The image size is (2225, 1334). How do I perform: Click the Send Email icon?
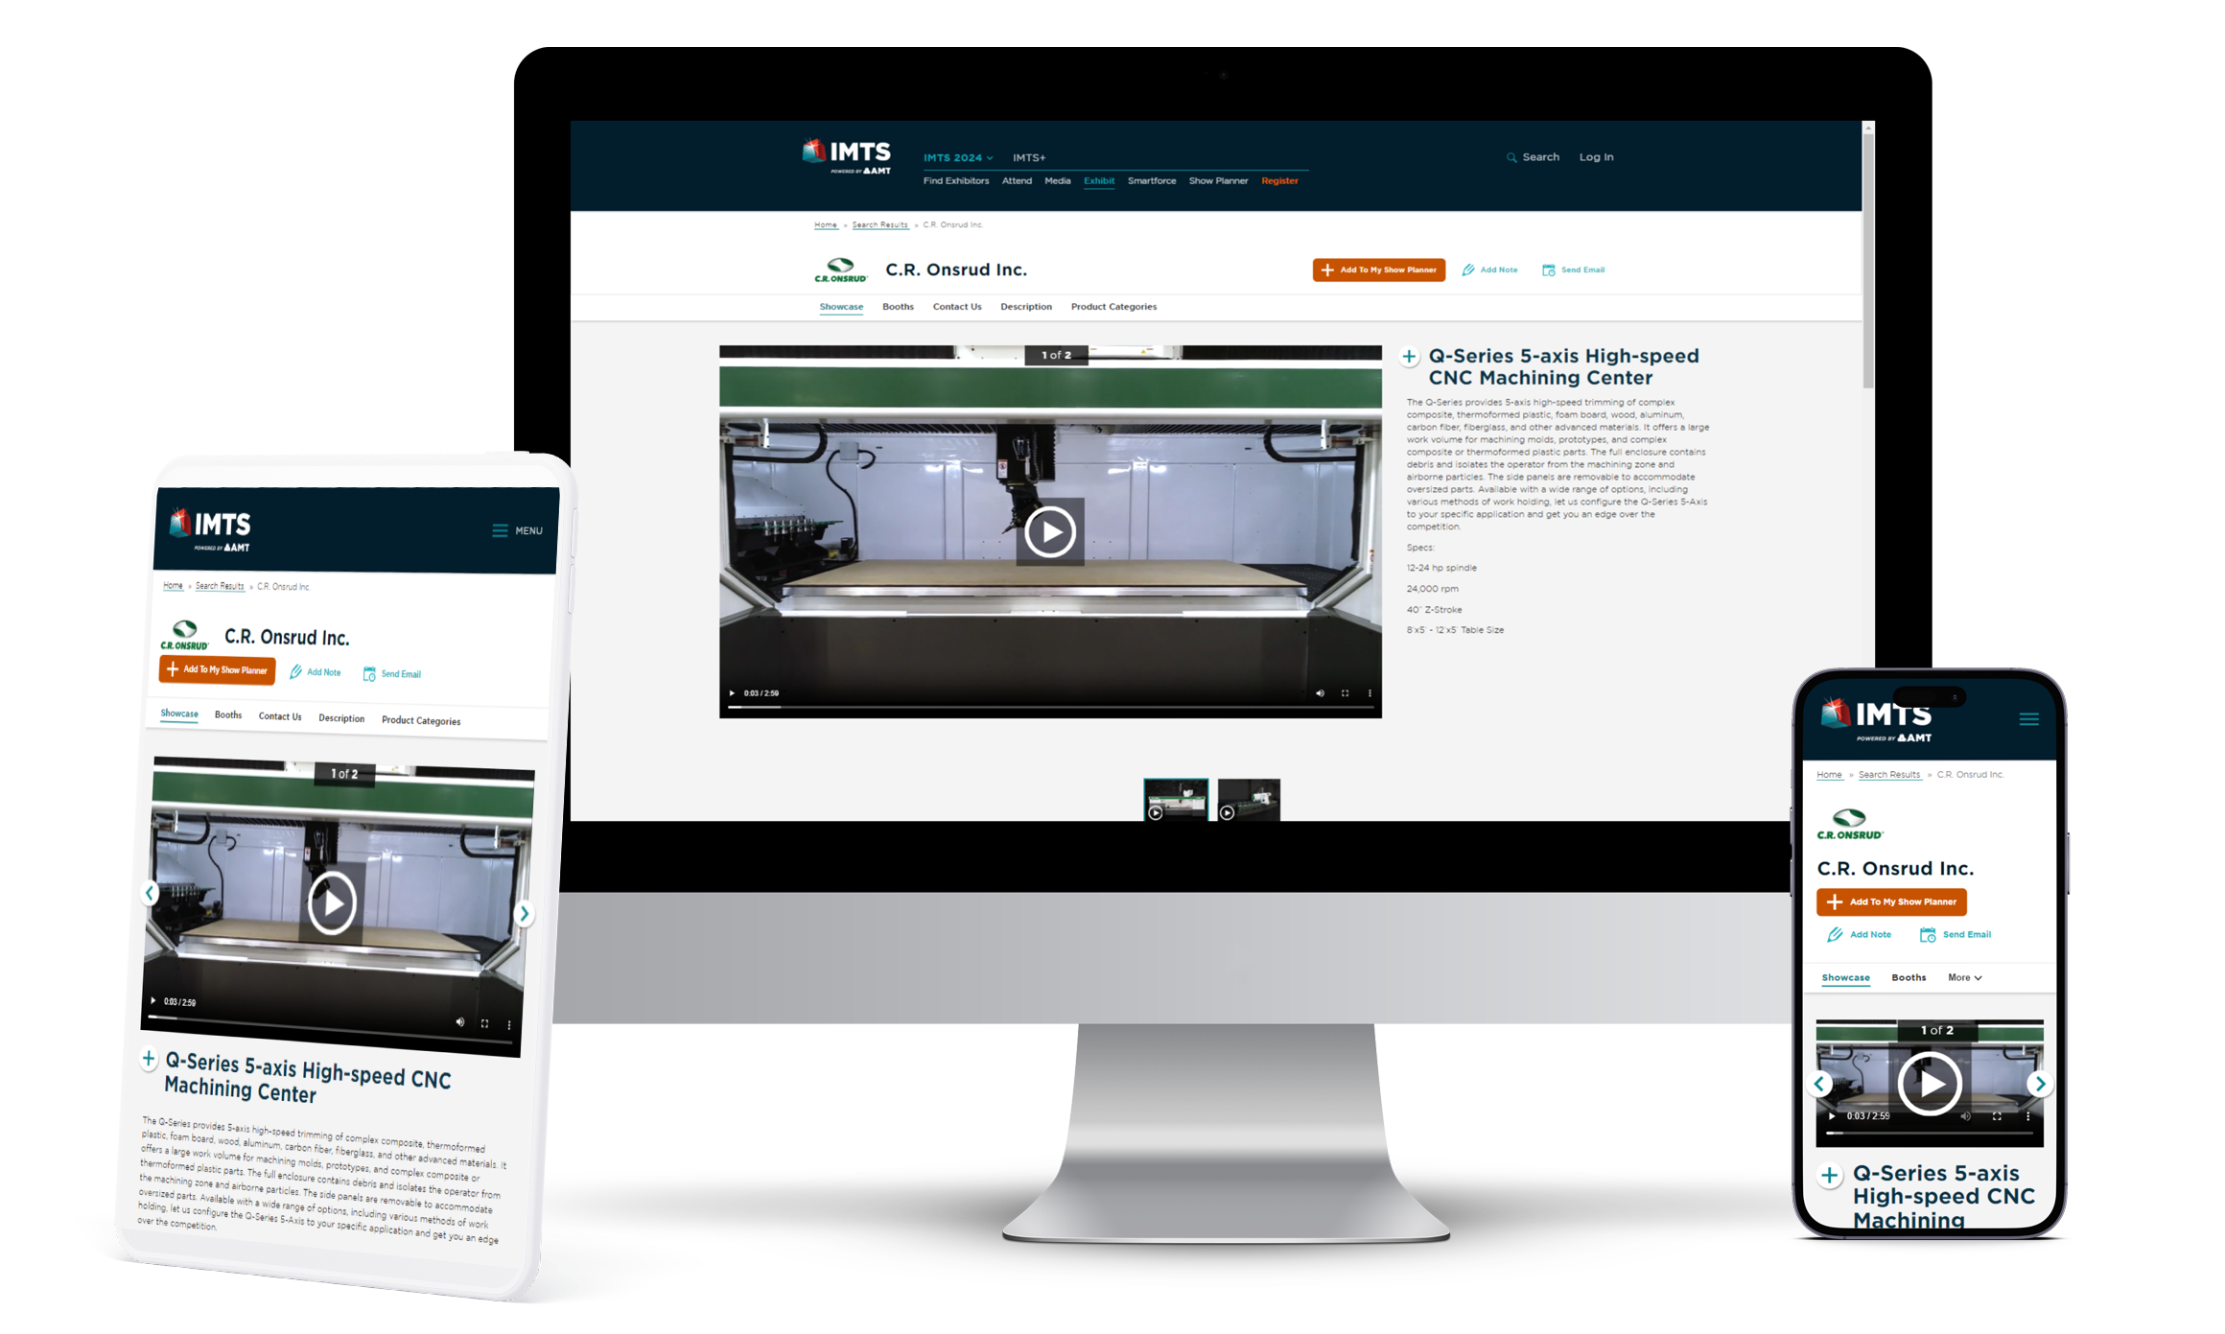pyautogui.click(x=1549, y=269)
